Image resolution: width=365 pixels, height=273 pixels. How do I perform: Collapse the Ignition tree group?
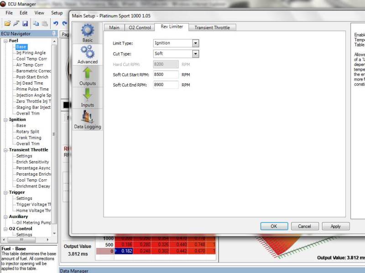coord(5,120)
